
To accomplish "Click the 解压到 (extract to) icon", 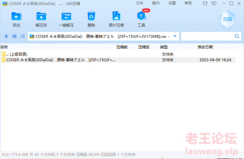I will pyautogui.click(x=41, y=16).
